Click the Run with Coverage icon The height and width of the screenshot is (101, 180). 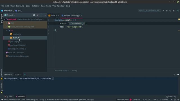pos(170,11)
